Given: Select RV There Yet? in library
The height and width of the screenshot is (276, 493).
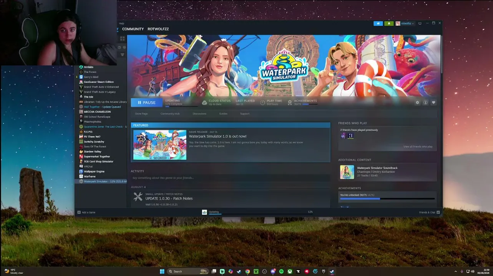Looking at the screenshot, I should [101, 136].
